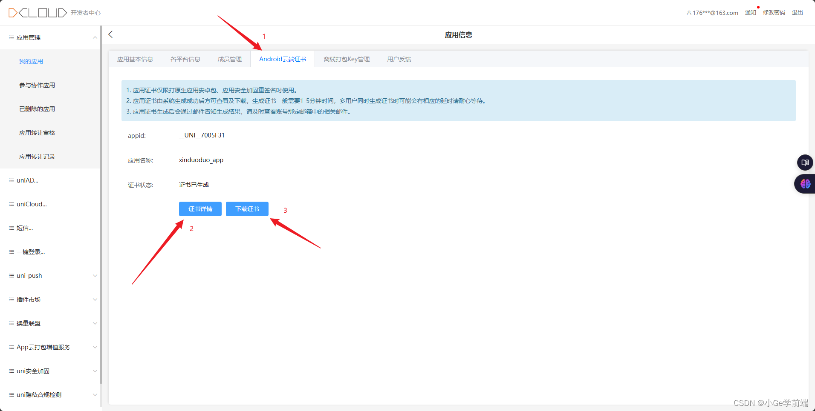The image size is (815, 411).
Task: Click the list icon beside uni-push
Action: click(12, 276)
